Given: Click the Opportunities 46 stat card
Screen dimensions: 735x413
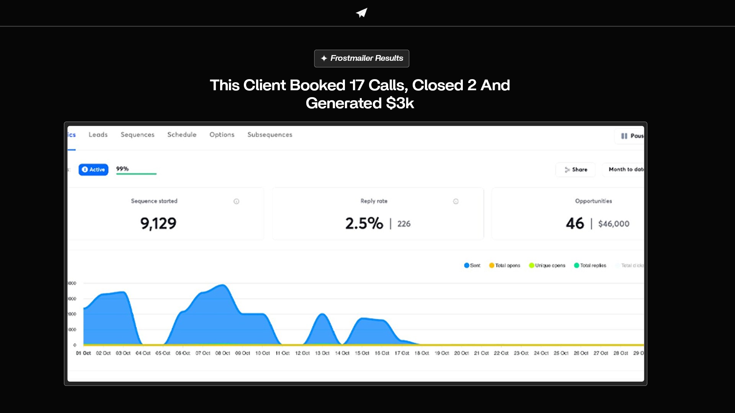Looking at the screenshot, I should click(574, 214).
